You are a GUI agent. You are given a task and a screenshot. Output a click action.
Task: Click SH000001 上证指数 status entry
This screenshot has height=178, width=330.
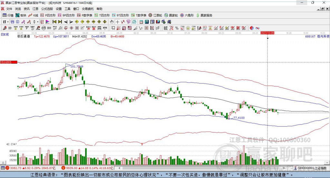tap(310, 168)
